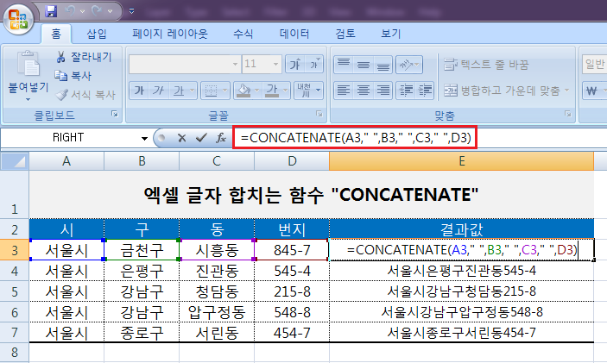Decrease font size with small 가 icon

[x=314, y=64]
